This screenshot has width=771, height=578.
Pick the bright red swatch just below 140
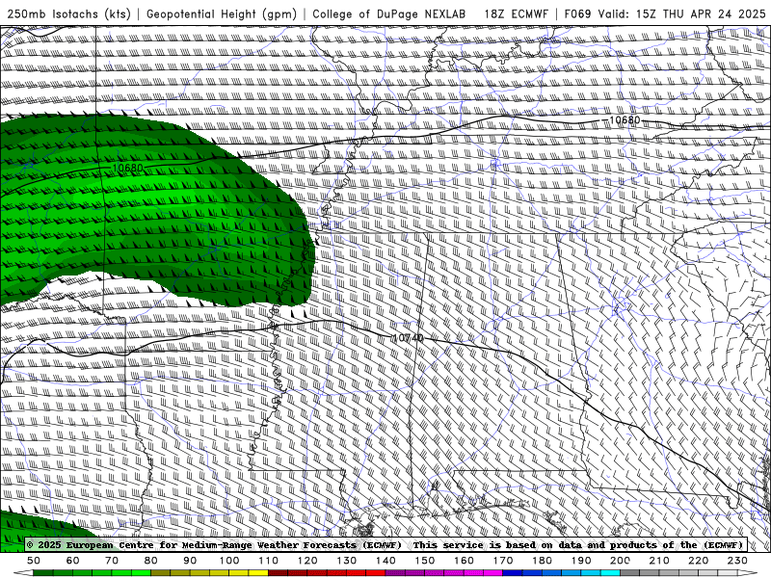376,573
